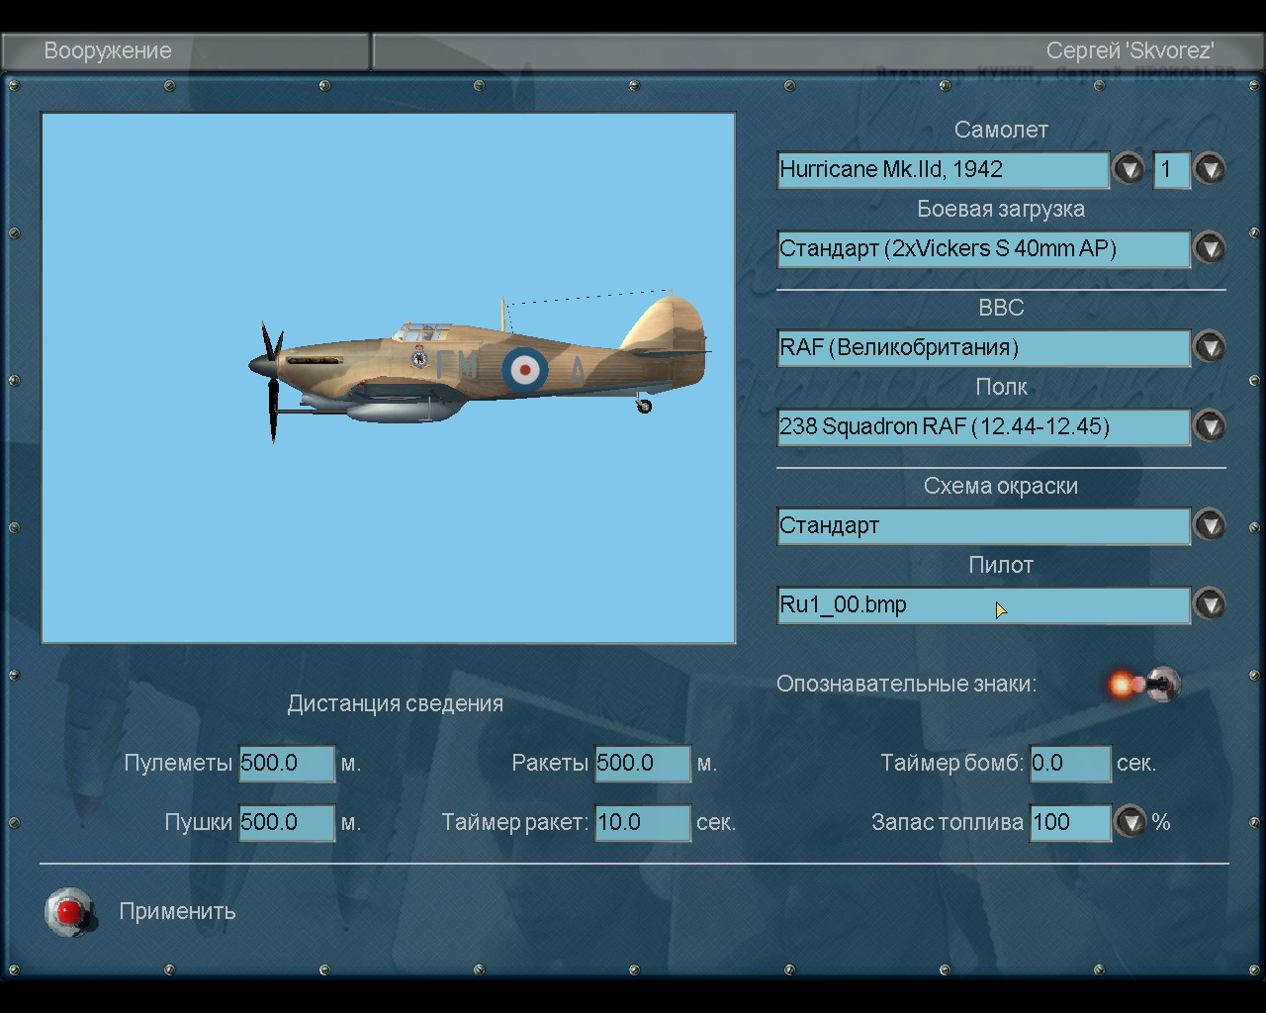Click the Пушки convergence distance field
The image size is (1266, 1013).
[x=287, y=822]
